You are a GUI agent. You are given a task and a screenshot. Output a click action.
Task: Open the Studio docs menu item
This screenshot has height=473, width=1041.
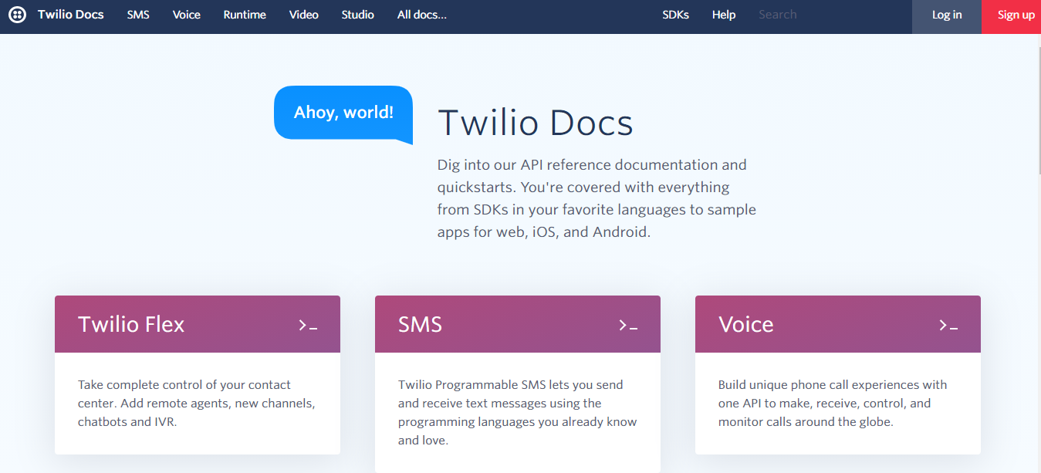(358, 15)
